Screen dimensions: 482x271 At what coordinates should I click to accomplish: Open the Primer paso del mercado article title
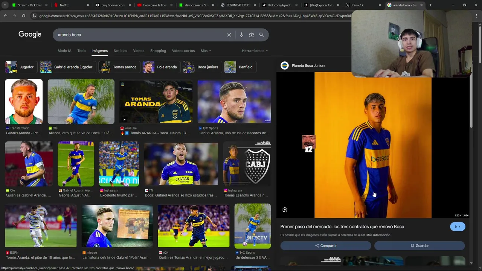pyautogui.click(x=342, y=227)
